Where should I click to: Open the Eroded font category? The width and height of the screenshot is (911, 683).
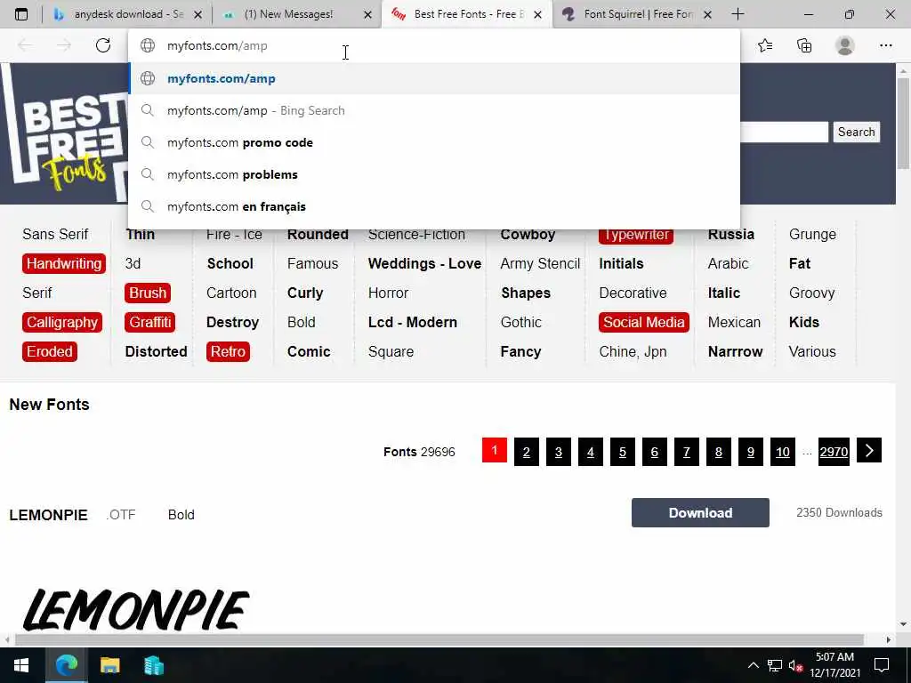[50, 352]
